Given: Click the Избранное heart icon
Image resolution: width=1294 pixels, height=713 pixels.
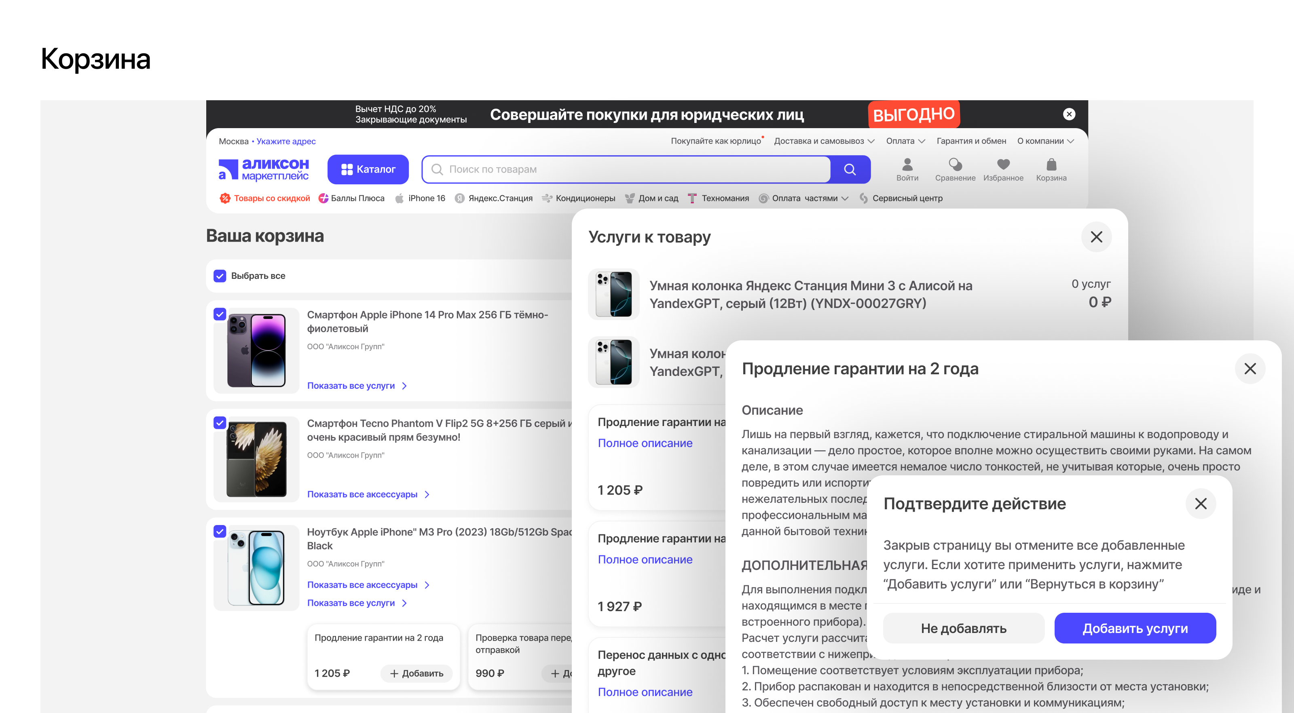Looking at the screenshot, I should 1003,165.
